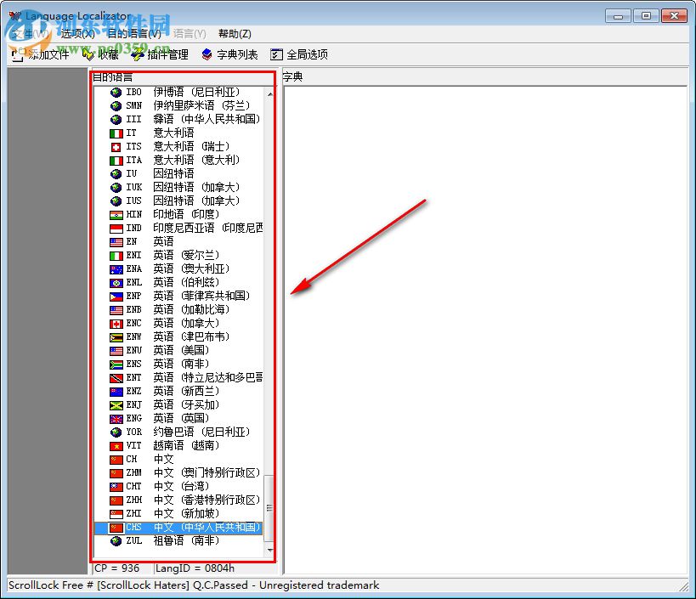Viewport: 696px width, 599px height.
Task: Click the Italian flag icon beside IT
Action: [116, 133]
